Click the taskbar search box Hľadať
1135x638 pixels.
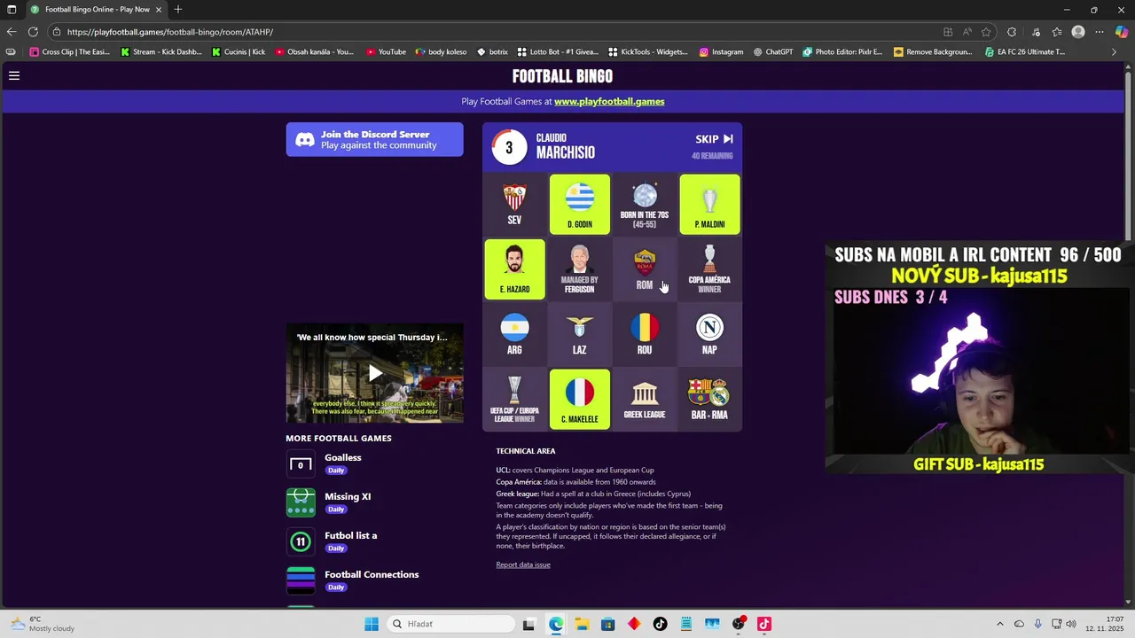click(450, 624)
